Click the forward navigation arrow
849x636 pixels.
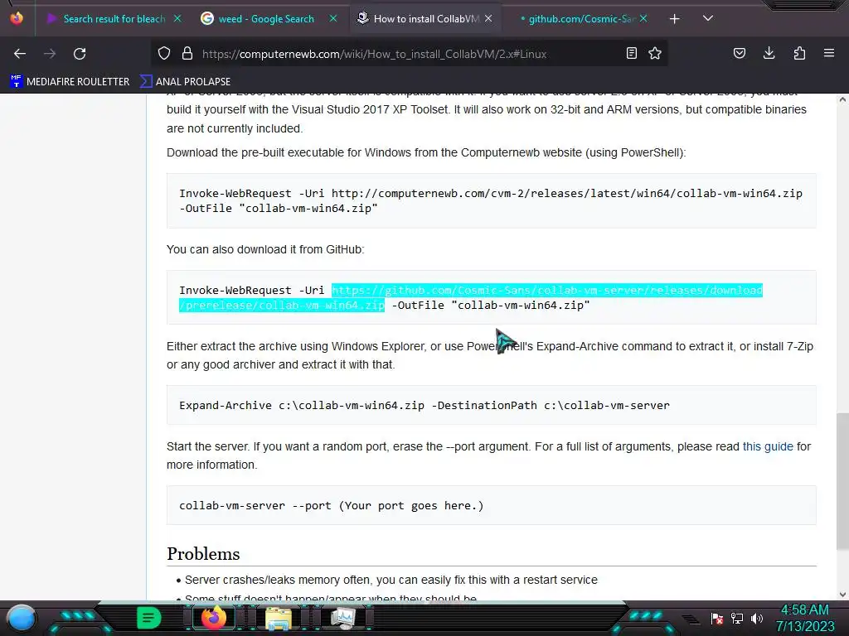coord(50,54)
